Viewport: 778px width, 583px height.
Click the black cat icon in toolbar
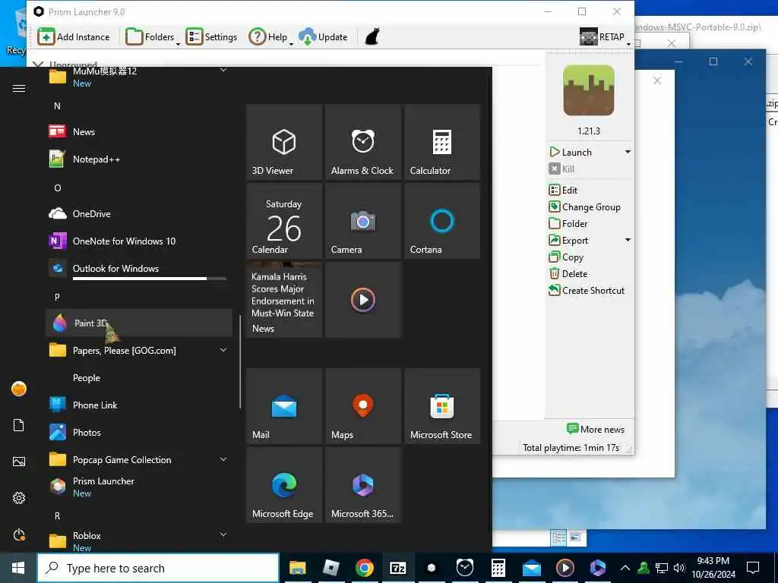(372, 36)
